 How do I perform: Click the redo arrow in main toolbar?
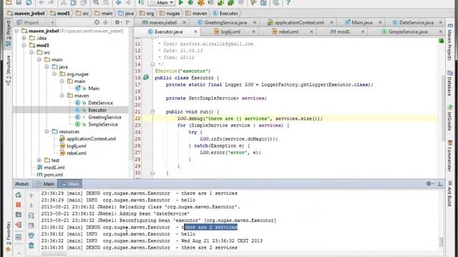coord(51,3)
